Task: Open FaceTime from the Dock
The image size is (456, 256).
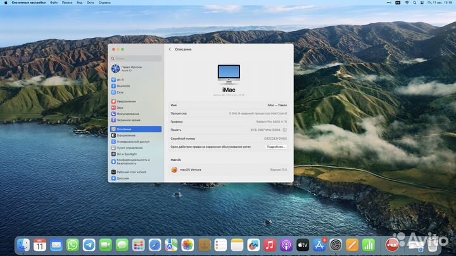Action: coord(106,245)
